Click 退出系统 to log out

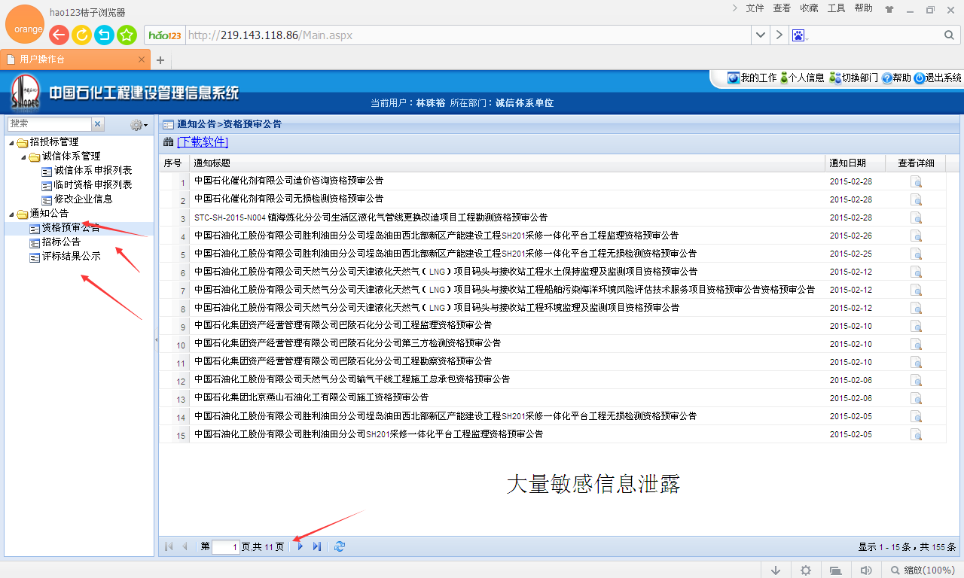938,78
